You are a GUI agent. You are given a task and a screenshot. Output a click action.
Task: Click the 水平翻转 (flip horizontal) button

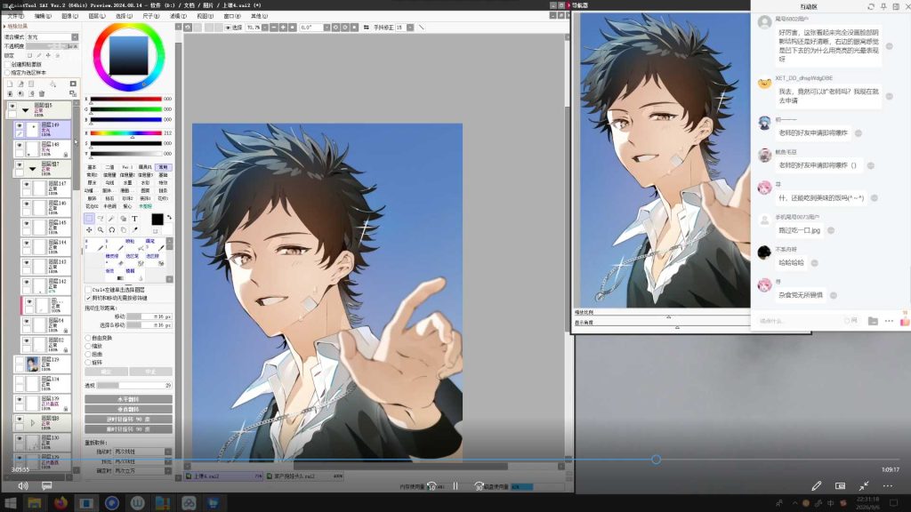128,399
